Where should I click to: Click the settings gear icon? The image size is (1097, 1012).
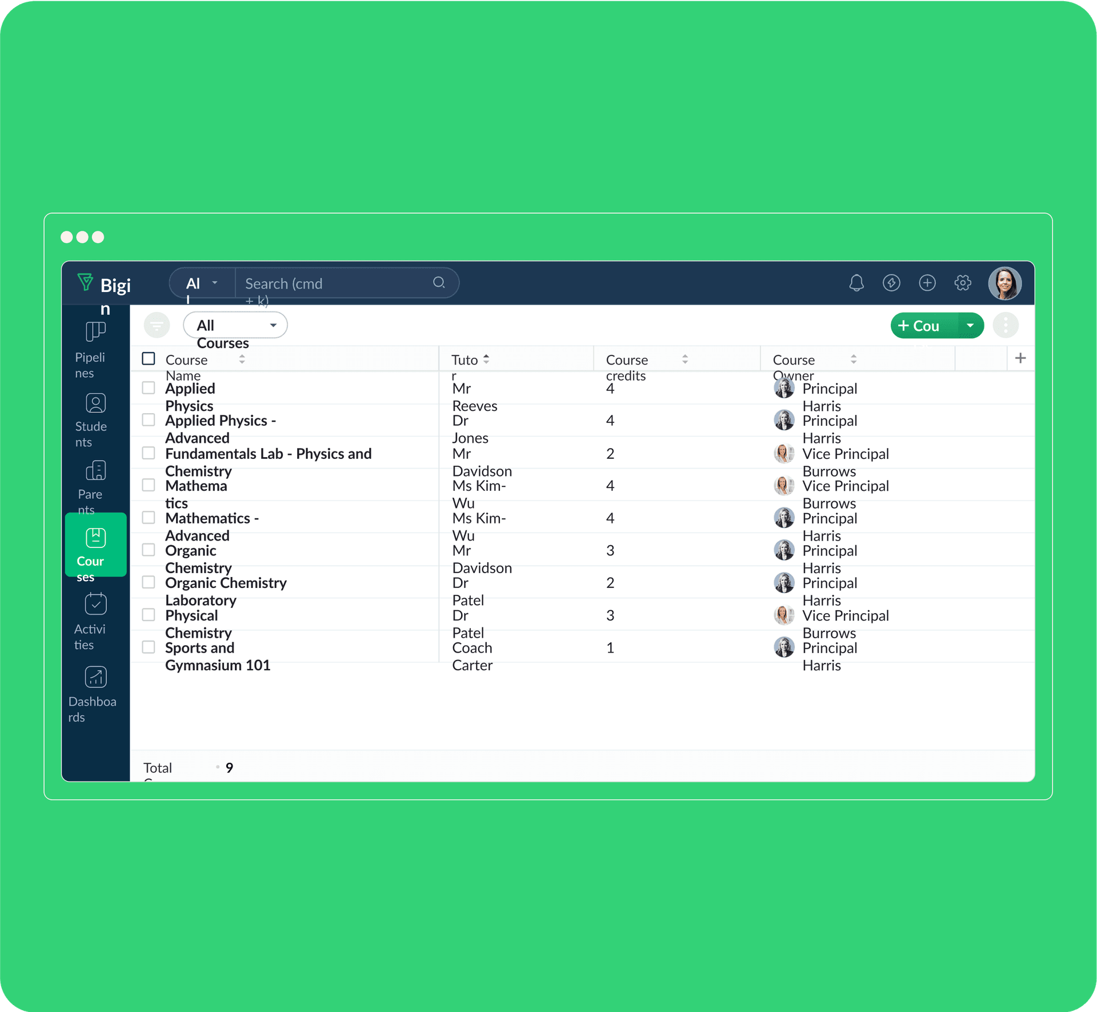click(x=964, y=283)
